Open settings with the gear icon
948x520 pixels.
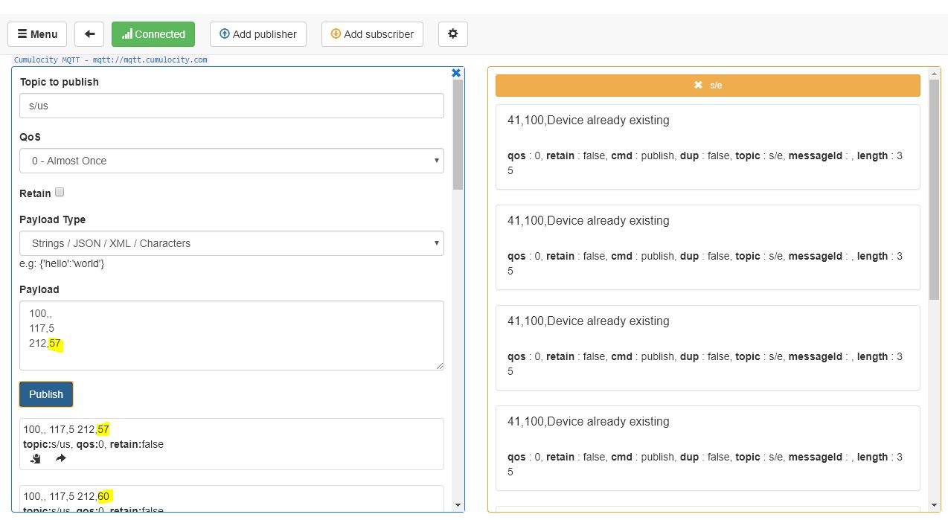452,34
